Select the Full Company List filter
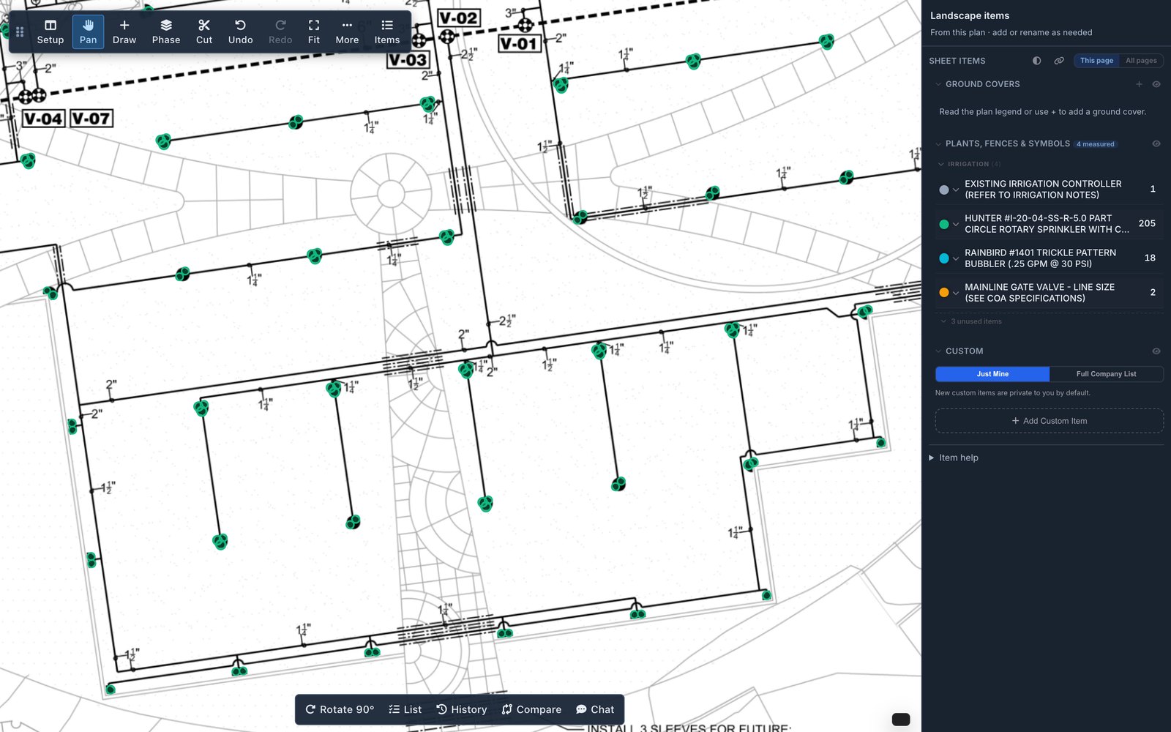 1106,374
